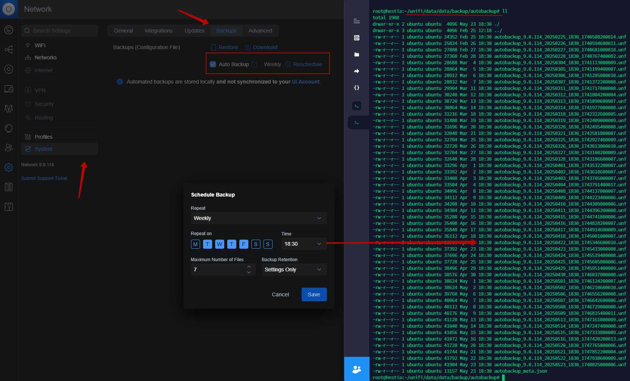The image size is (630, 381).
Task: Open the folder icon in terminal sidebar
Action: pyautogui.click(x=356, y=54)
